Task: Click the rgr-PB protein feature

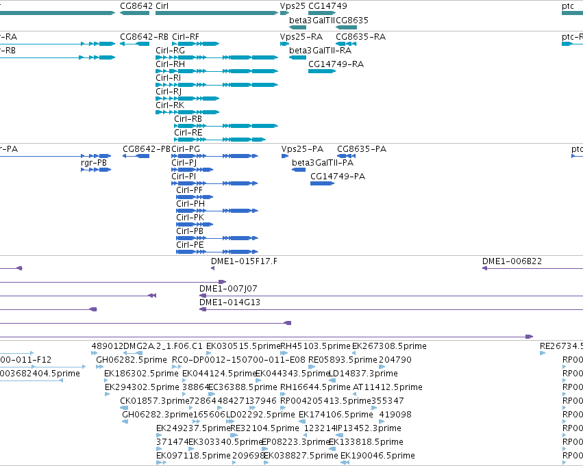Action: [96, 170]
